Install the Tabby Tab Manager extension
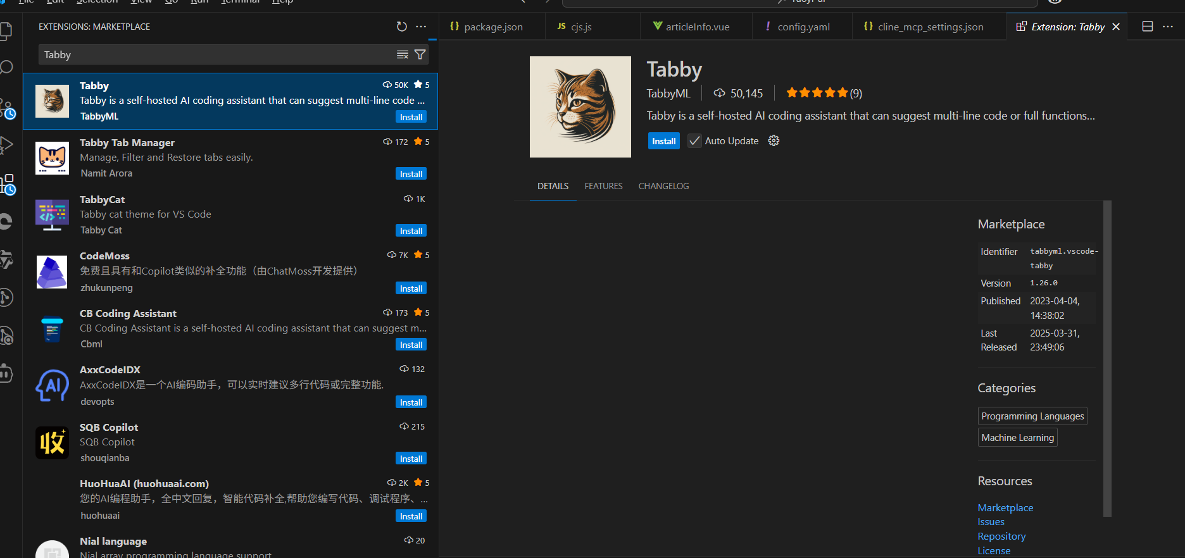Screen dimensions: 1185x558 tap(411, 174)
